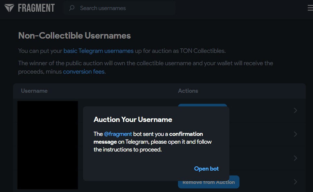Expand the third username row chevron
The image size is (313, 192).
295,158
